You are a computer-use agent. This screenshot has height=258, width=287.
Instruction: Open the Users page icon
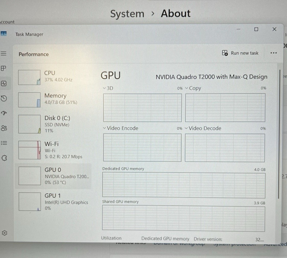pyautogui.click(x=4, y=128)
